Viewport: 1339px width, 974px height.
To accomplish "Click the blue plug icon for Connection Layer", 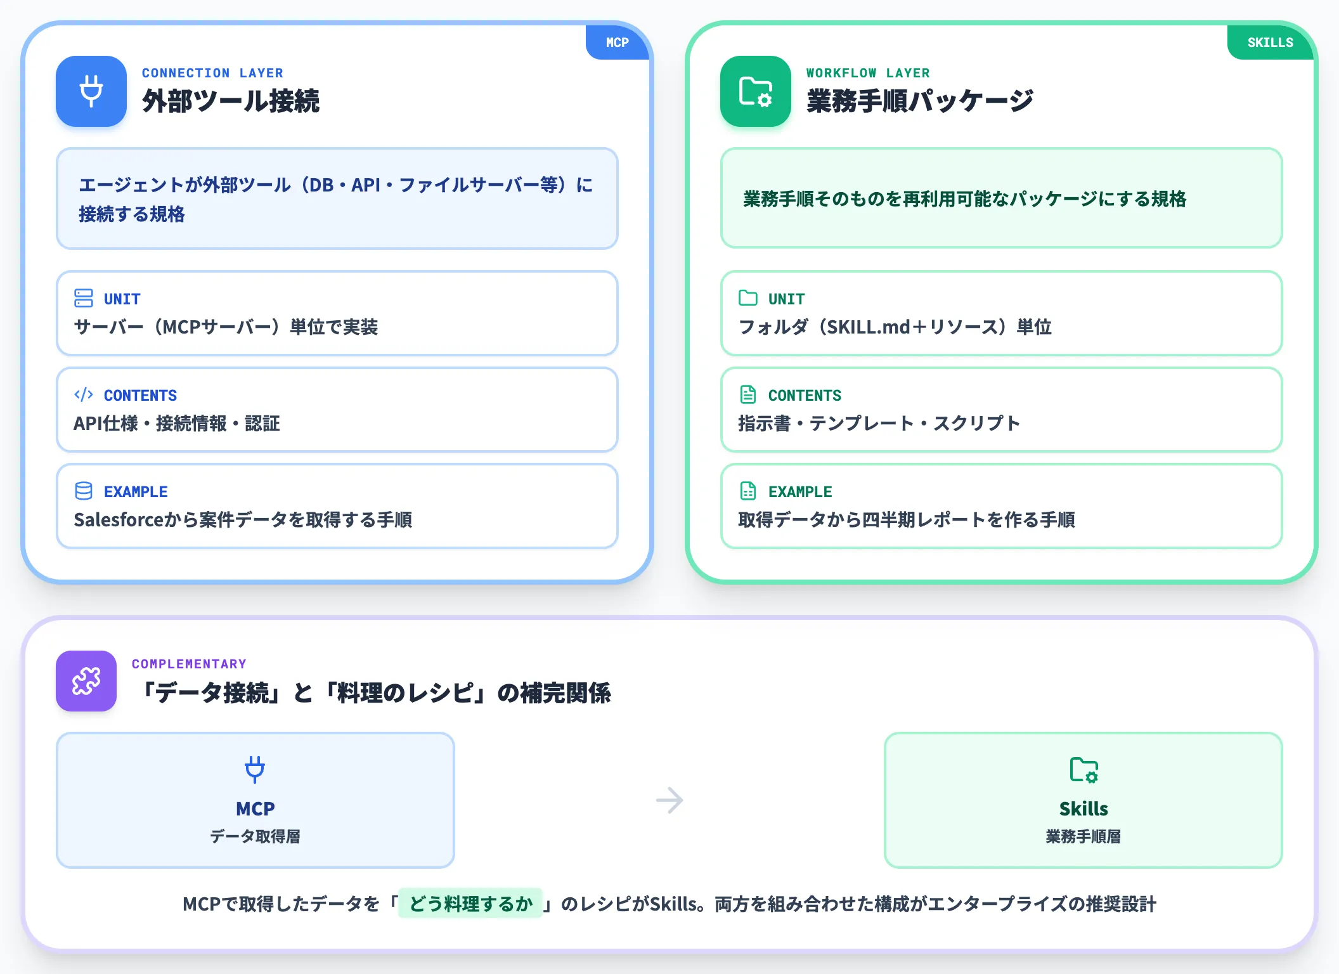I will 91,91.
